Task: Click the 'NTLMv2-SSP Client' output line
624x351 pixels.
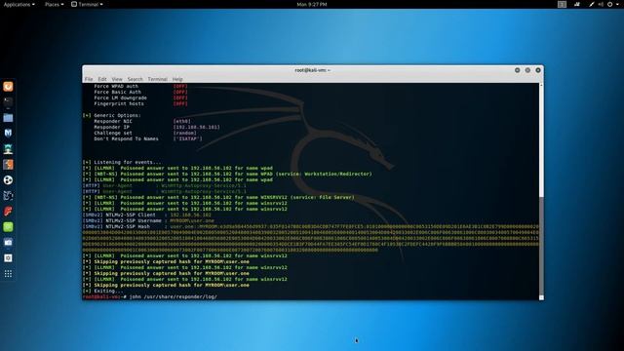Action: [x=147, y=214]
